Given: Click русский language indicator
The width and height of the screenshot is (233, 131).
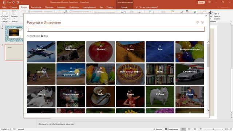Looking at the screenshot, I should (21, 129).
